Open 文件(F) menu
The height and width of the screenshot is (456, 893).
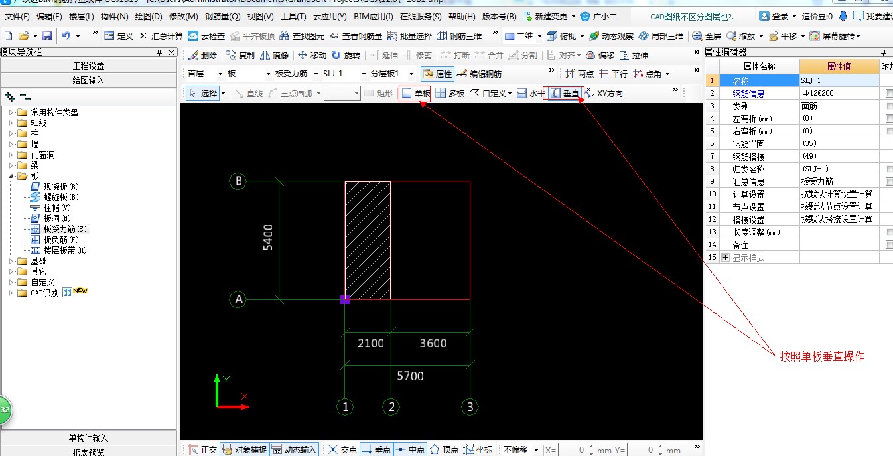click(17, 16)
